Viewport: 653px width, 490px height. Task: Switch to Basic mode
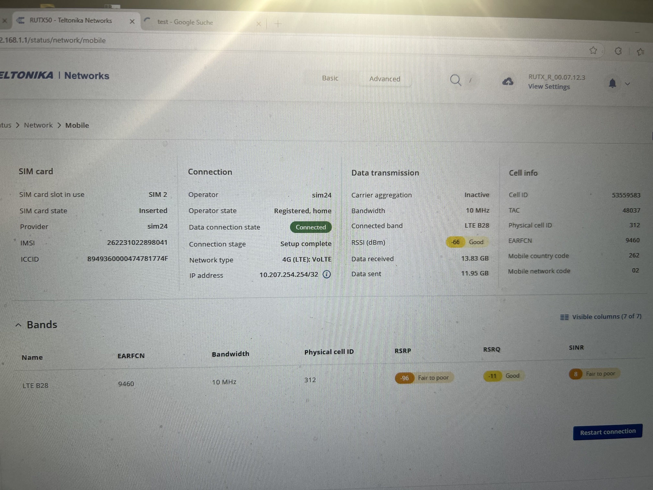[x=330, y=78]
